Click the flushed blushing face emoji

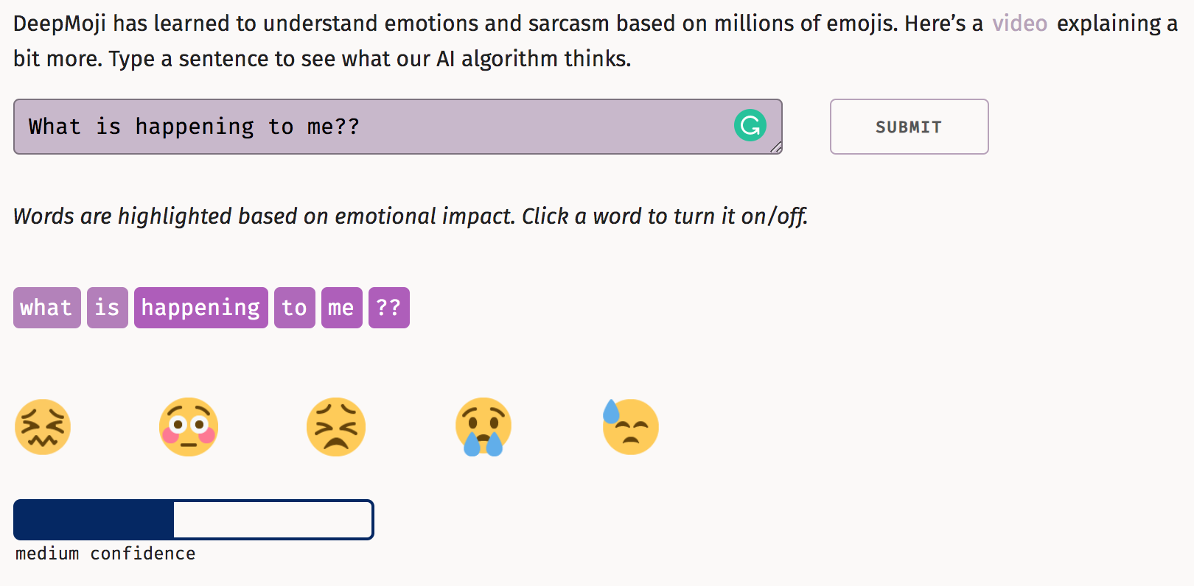189,427
